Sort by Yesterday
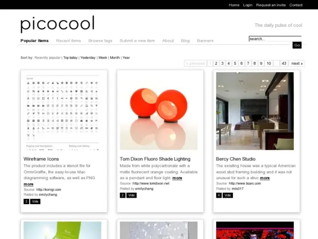The height and width of the screenshot is (239, 318). (x=88, y=58)
